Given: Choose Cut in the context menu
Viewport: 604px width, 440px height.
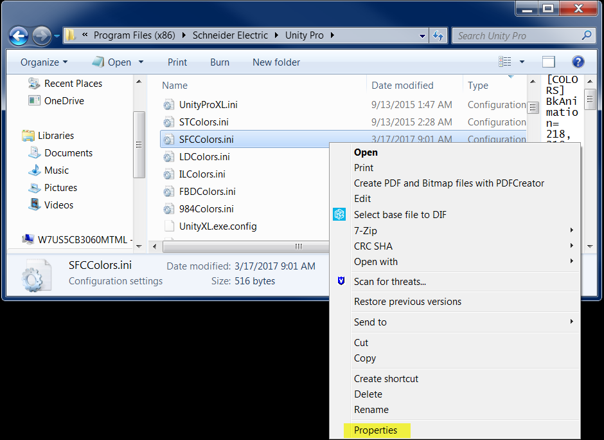Looking at the screenshot, I should tap(361, 343).
